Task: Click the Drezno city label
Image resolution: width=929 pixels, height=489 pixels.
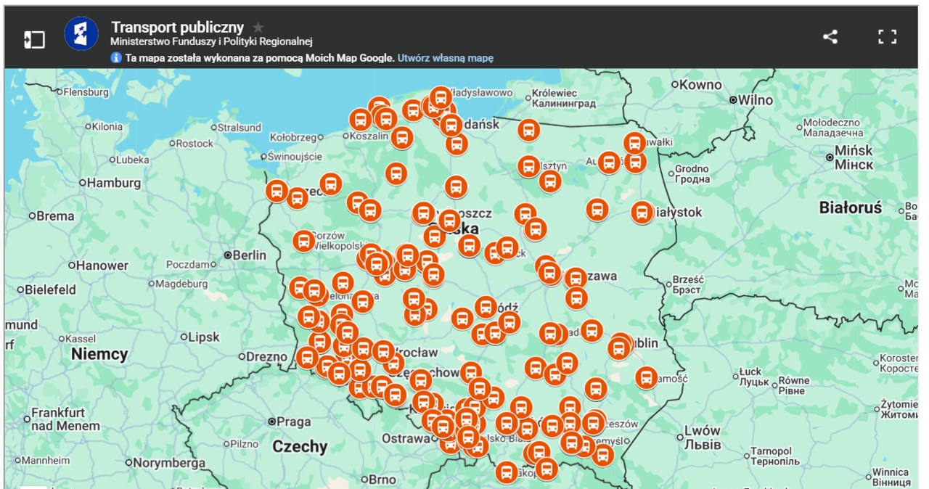Action: [x=266, y=356]
